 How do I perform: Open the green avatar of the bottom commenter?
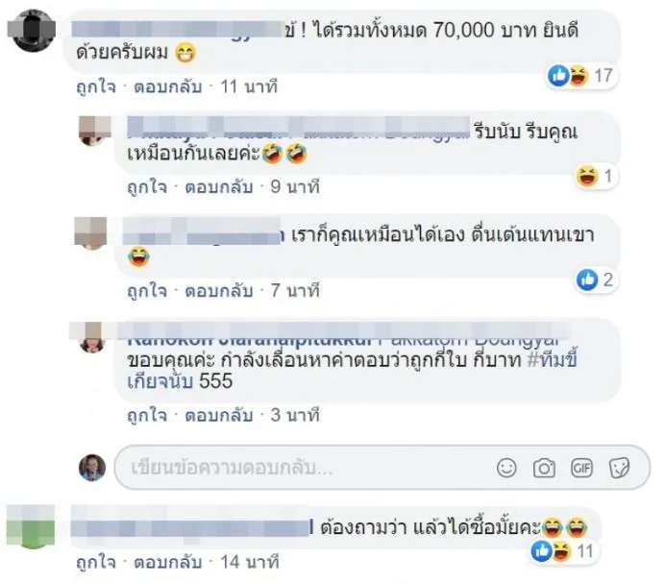(x=32, y=526)
